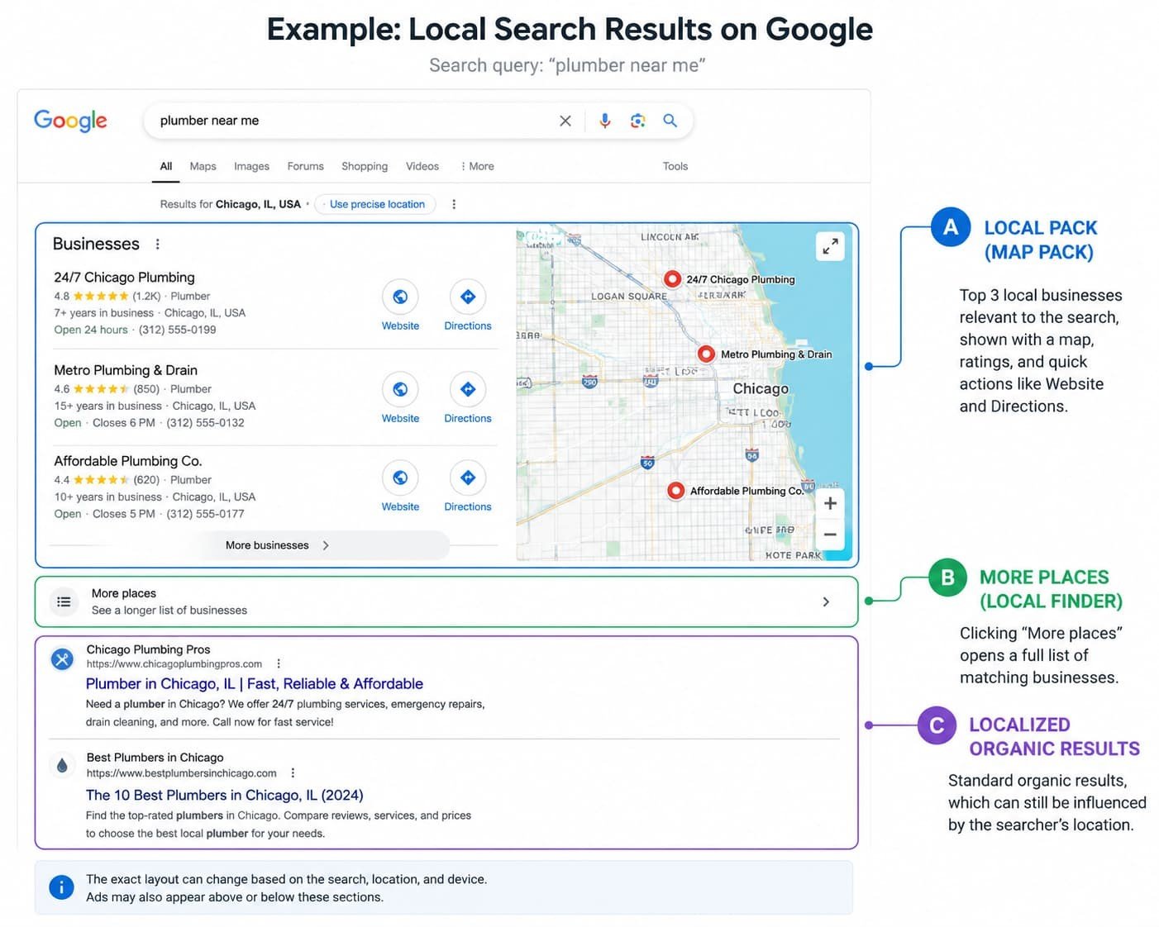Click Best Plumbers in Chicago favicon
Image resolution: width=1159 pixels, height=927 pixels.
[62, 766]
